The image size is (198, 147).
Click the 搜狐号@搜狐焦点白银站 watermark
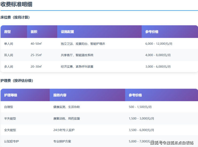click(x=172, y=142)
